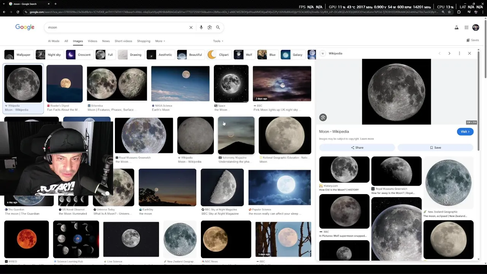Open Google Lens image search icon
487x274 pixels.
click(210, 27)
